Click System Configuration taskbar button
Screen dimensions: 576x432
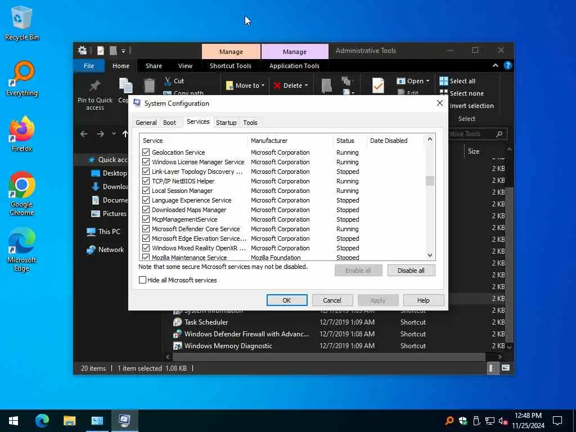[x=124, y=421]
